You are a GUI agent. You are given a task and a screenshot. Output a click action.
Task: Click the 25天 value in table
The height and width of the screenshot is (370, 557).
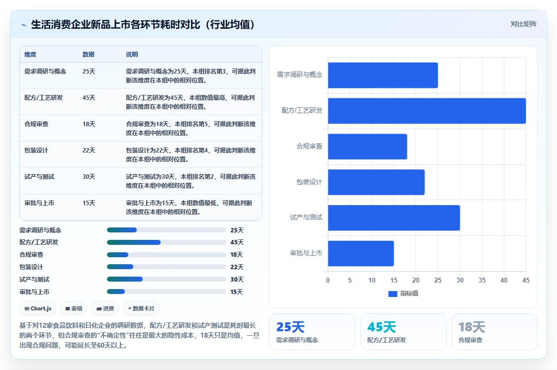pos(89,72)
